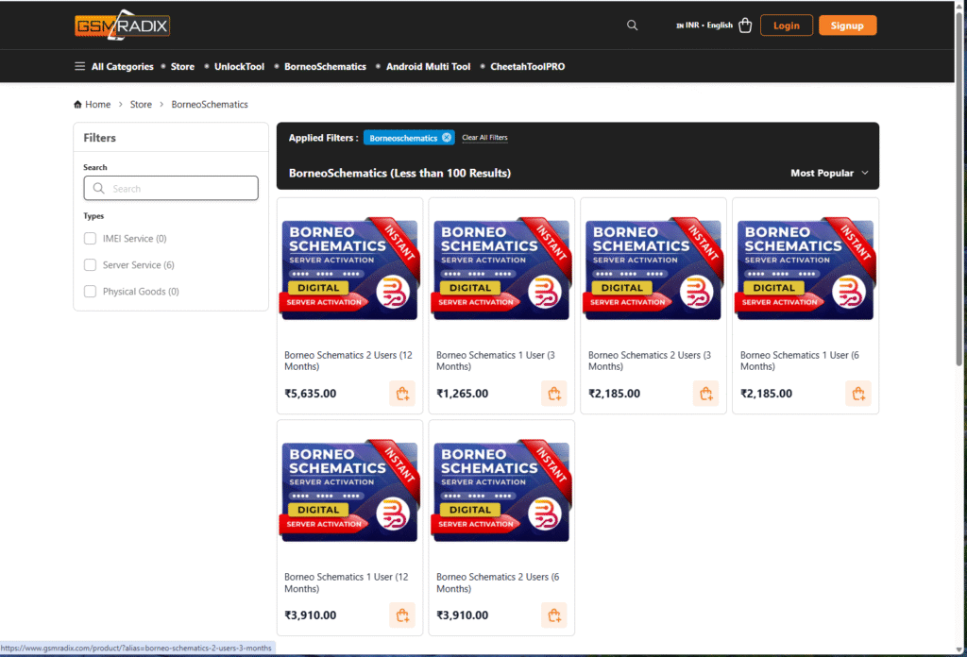Add Borneo Schematics 1 User 3 Months to cart

pos(554,394)
